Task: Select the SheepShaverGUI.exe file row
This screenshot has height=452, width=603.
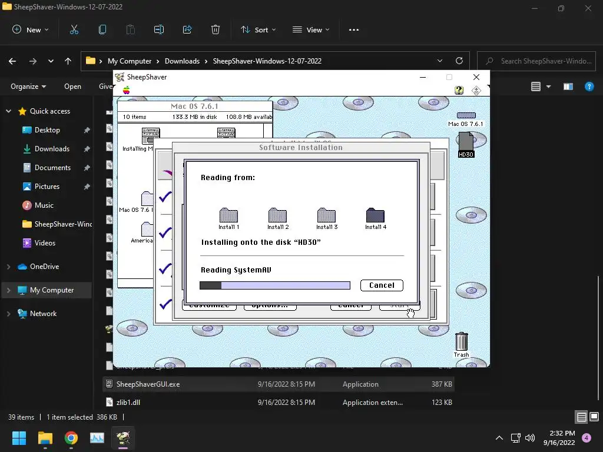Action: pyautogui.click(x=279, y=384)
